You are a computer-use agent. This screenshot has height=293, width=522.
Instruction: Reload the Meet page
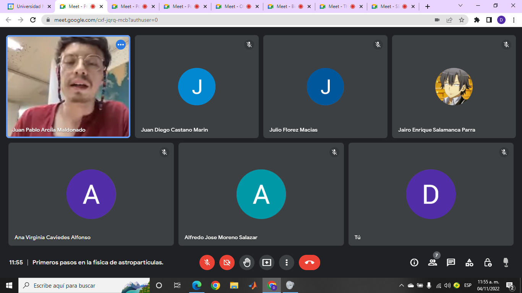(33, 20)
